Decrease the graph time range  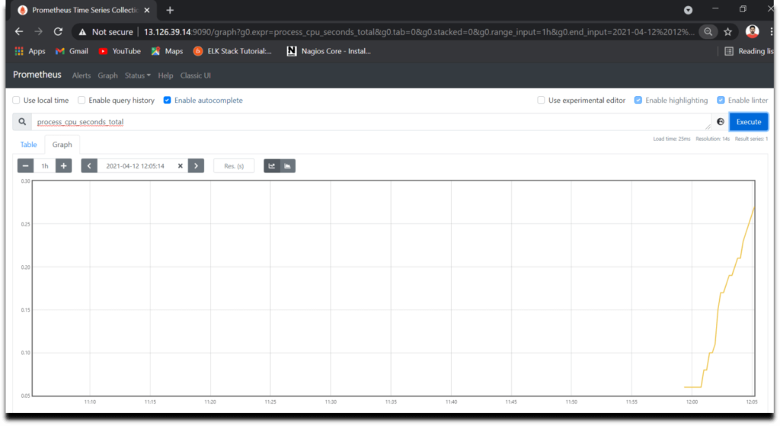tap(25, 165)
